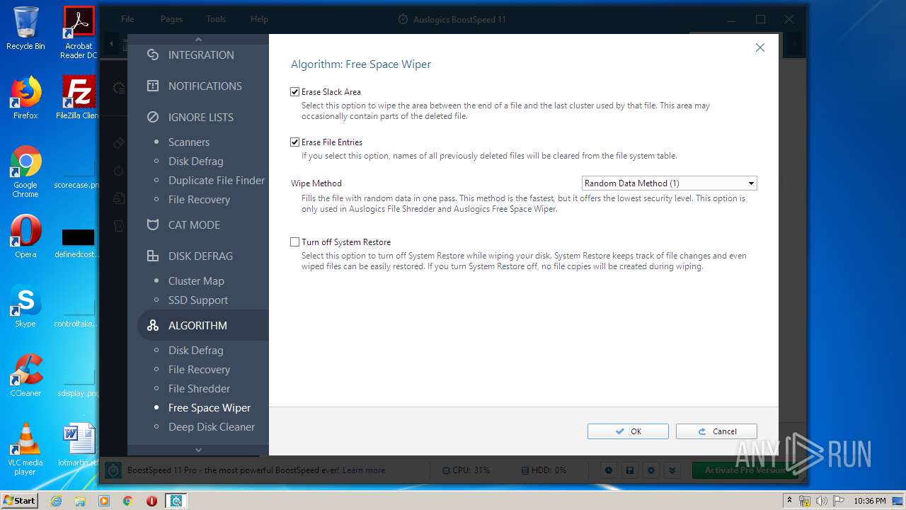Image resolution: width=906 pixels, height=510 pixels.
Task: Open Skype desktop icon
Action: coord(25,305)
